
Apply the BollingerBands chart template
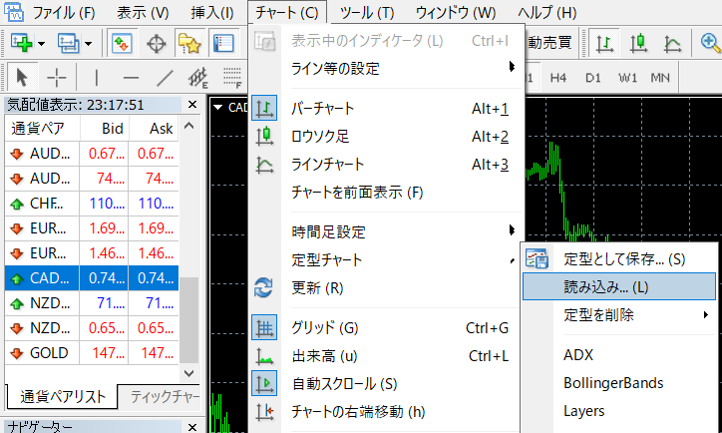pos(619,383)
